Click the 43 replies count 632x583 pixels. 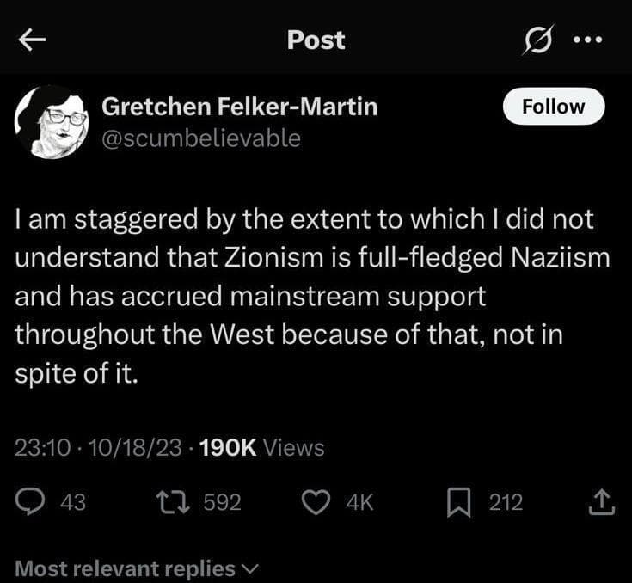click(x=72, y=502)
